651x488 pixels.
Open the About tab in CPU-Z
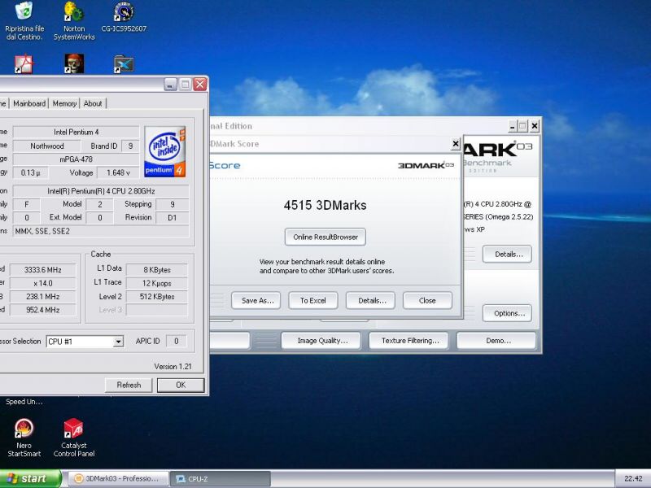click(x=93, y=103)
